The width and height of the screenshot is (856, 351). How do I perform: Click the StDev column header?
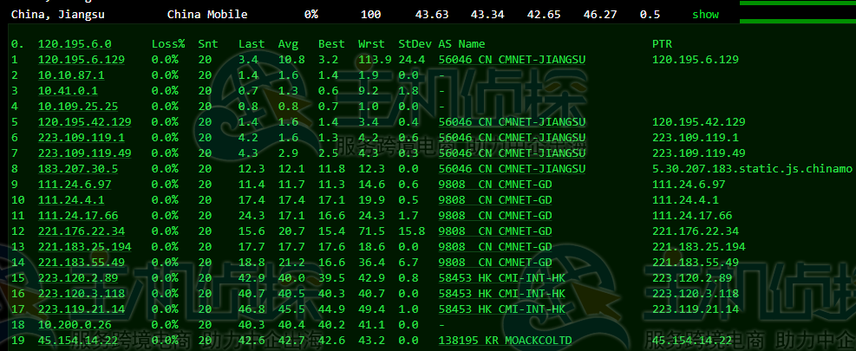(x=412, y=43)
